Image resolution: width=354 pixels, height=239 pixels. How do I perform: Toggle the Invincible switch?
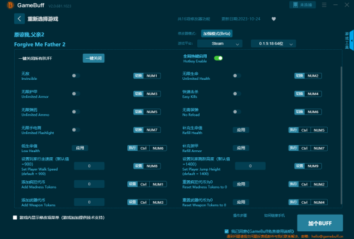click(x=76, y=76)
